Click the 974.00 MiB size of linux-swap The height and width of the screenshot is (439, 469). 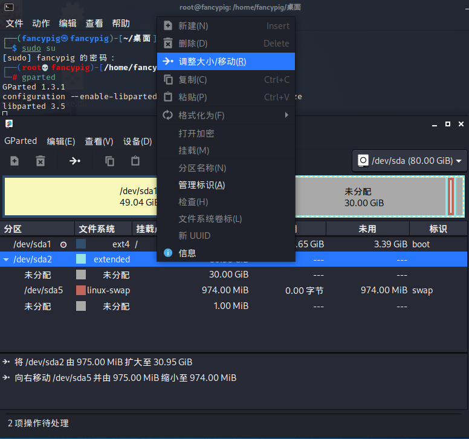pyautogui.click(x=225, y=290)
